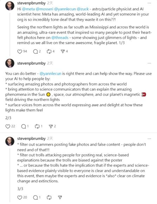Image resolution: width=157 pixels, height=204 pixels.
Task: Repost the 2/3 post
Action: pos(37,126)
